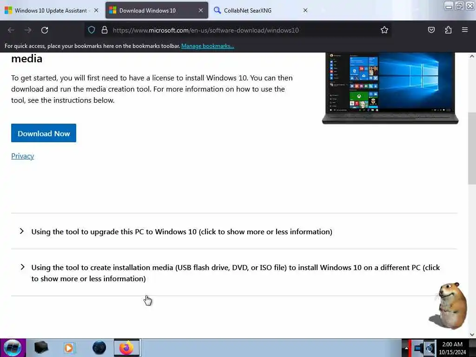This screenshot has width=476, height=357.
Task: Open the Privacy link
Action: 22,156
